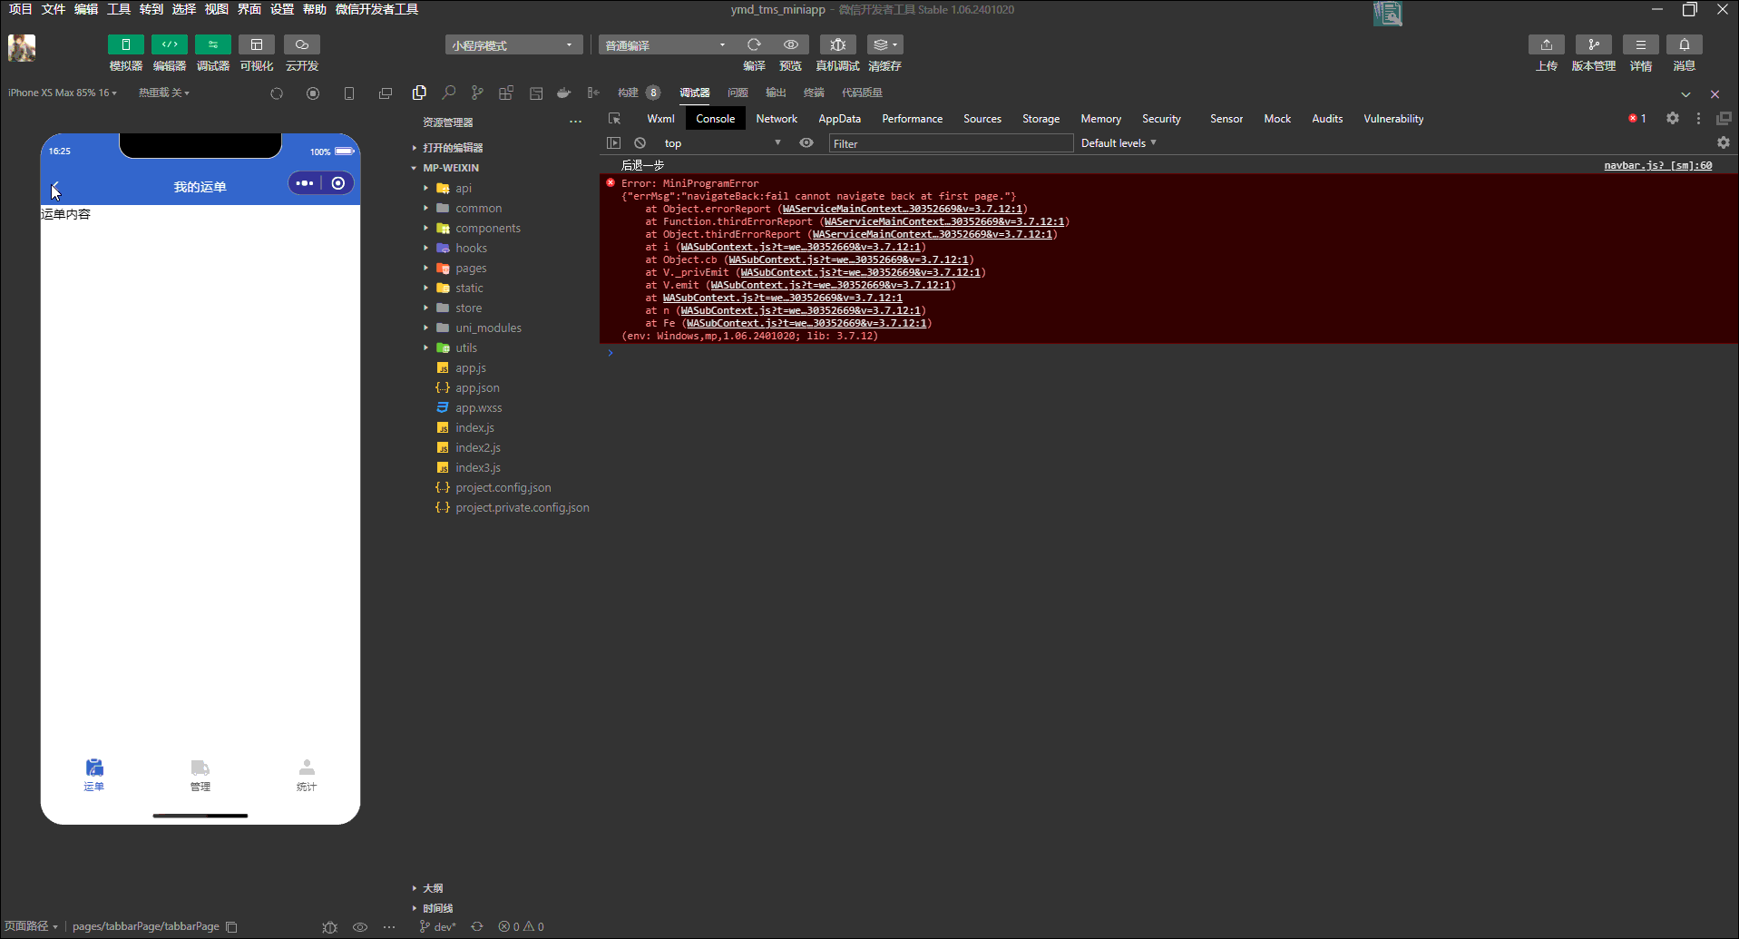The height and width of the screenshot is (939, 1739).
Task: Click the simulator stop/record circle icon
Action: tap(313, 93)
